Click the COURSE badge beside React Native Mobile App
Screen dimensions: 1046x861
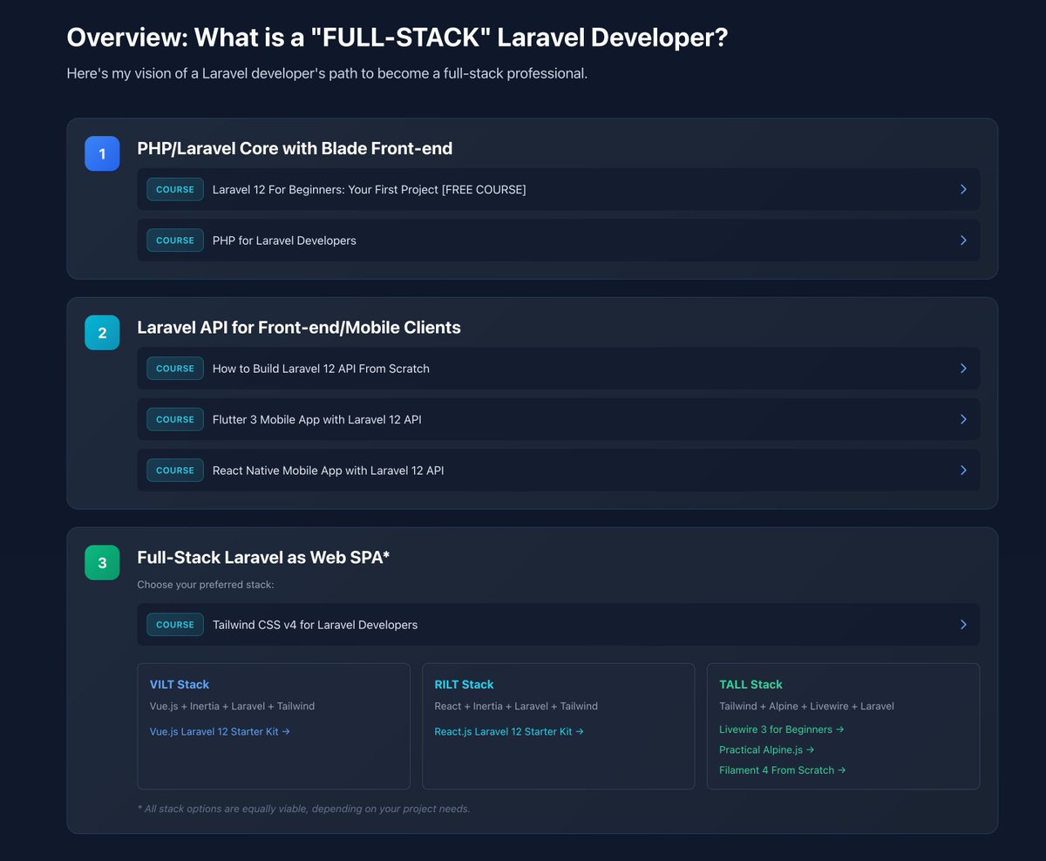(x=174, y=470)
